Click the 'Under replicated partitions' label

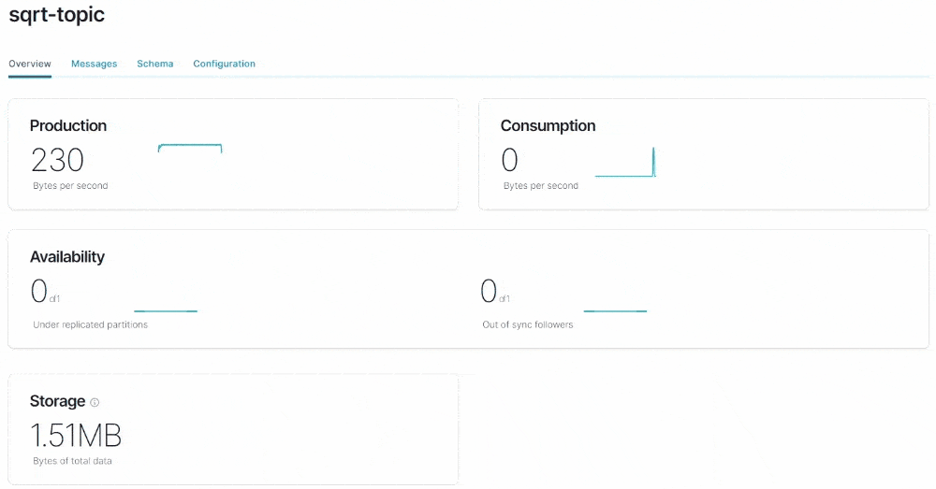90,324
